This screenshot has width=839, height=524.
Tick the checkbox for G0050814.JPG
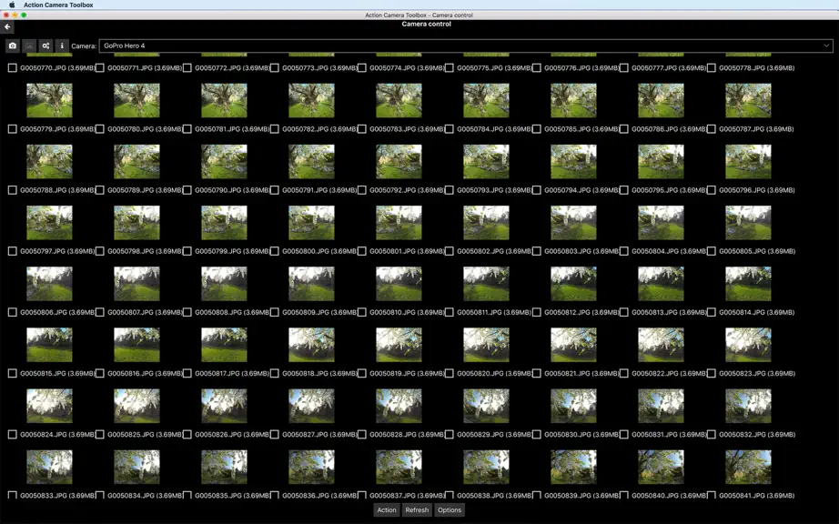tap(711, 312)
